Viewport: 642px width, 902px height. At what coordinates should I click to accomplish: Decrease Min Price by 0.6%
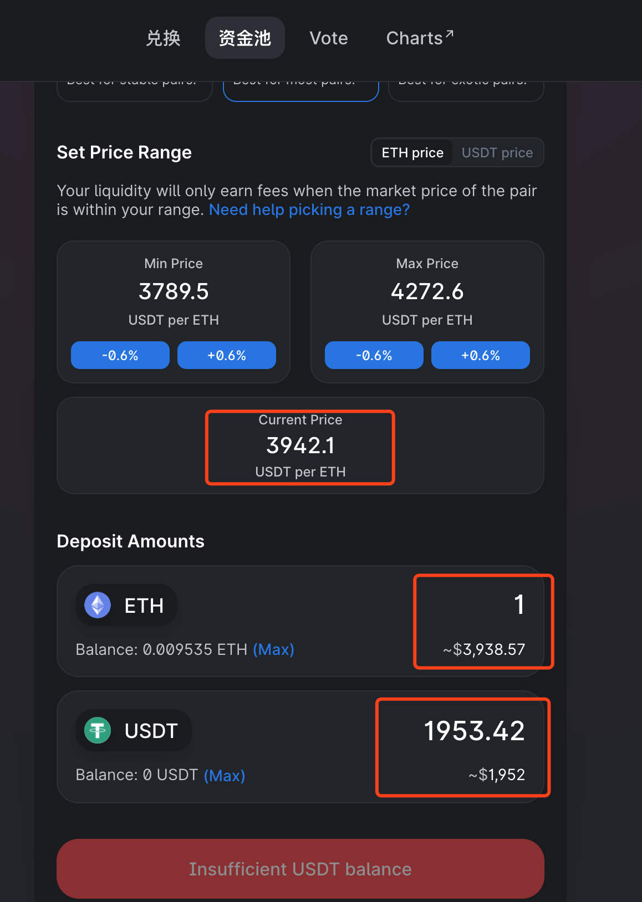[x=120, y=355]
